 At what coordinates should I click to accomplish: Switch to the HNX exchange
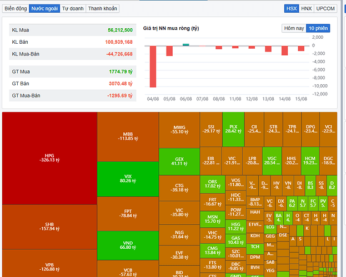click(306, 9)
